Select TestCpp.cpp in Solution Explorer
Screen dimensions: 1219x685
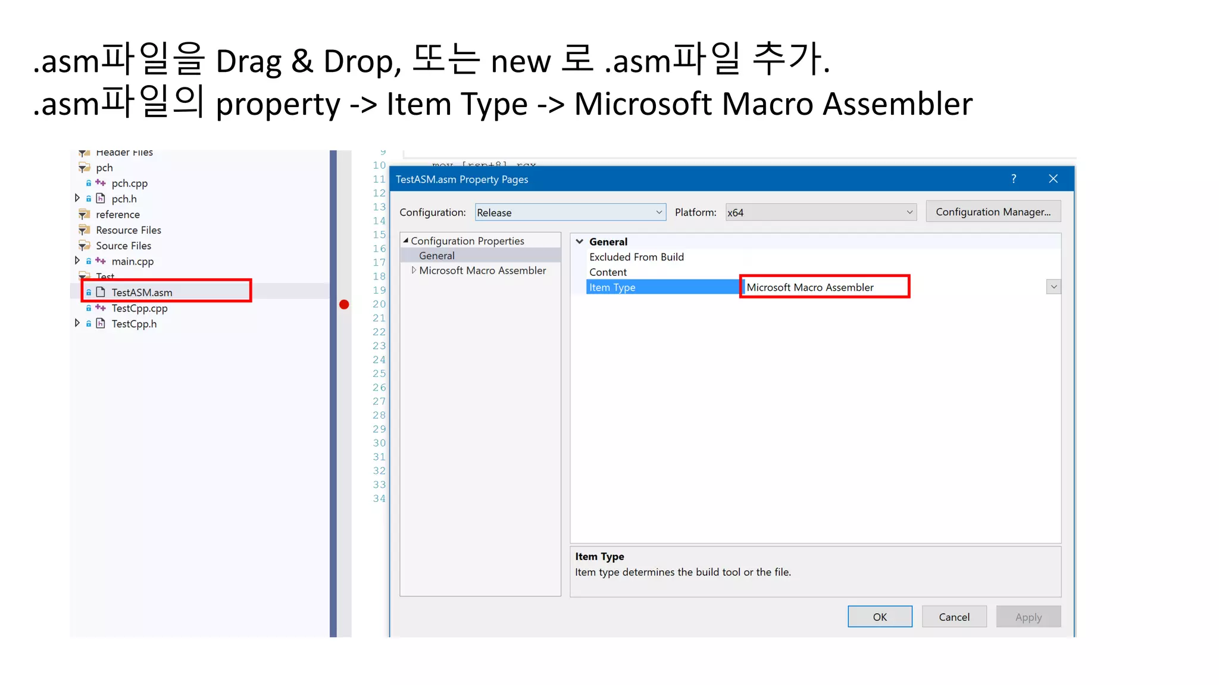coord(139,308)
